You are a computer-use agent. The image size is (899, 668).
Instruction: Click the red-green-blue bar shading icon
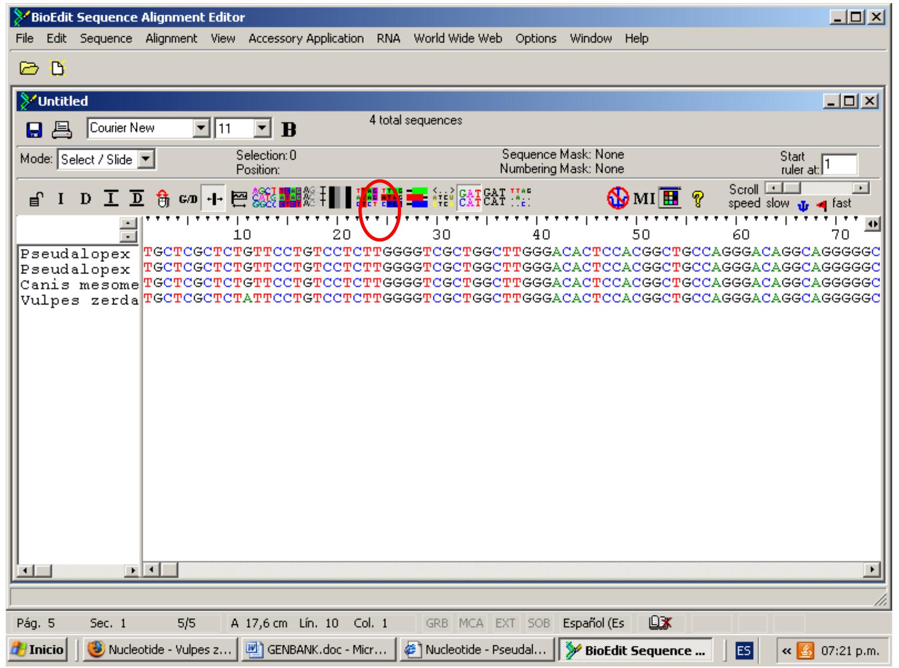[417, 198]
